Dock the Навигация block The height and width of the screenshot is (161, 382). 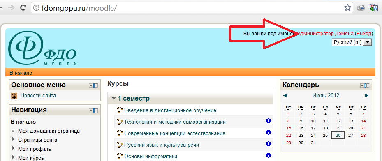point(95,110)
